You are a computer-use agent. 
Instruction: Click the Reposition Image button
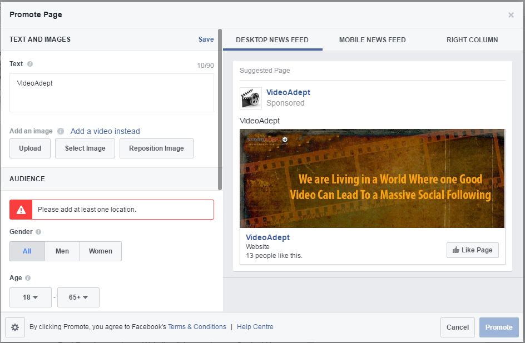tap(156, 148)
